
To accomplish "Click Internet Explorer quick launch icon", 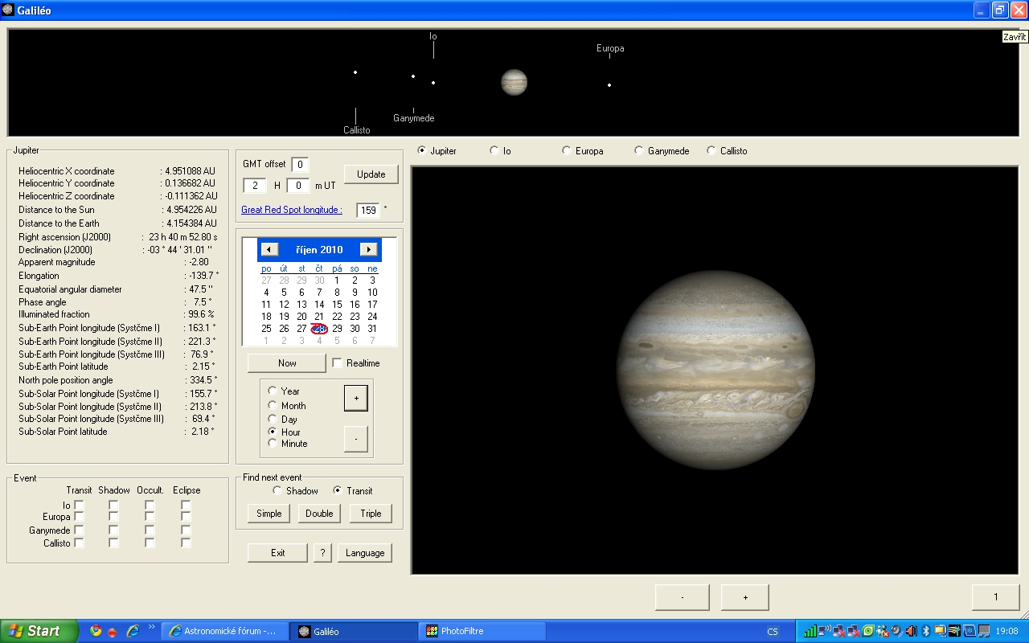I will [x=133, y=631].
